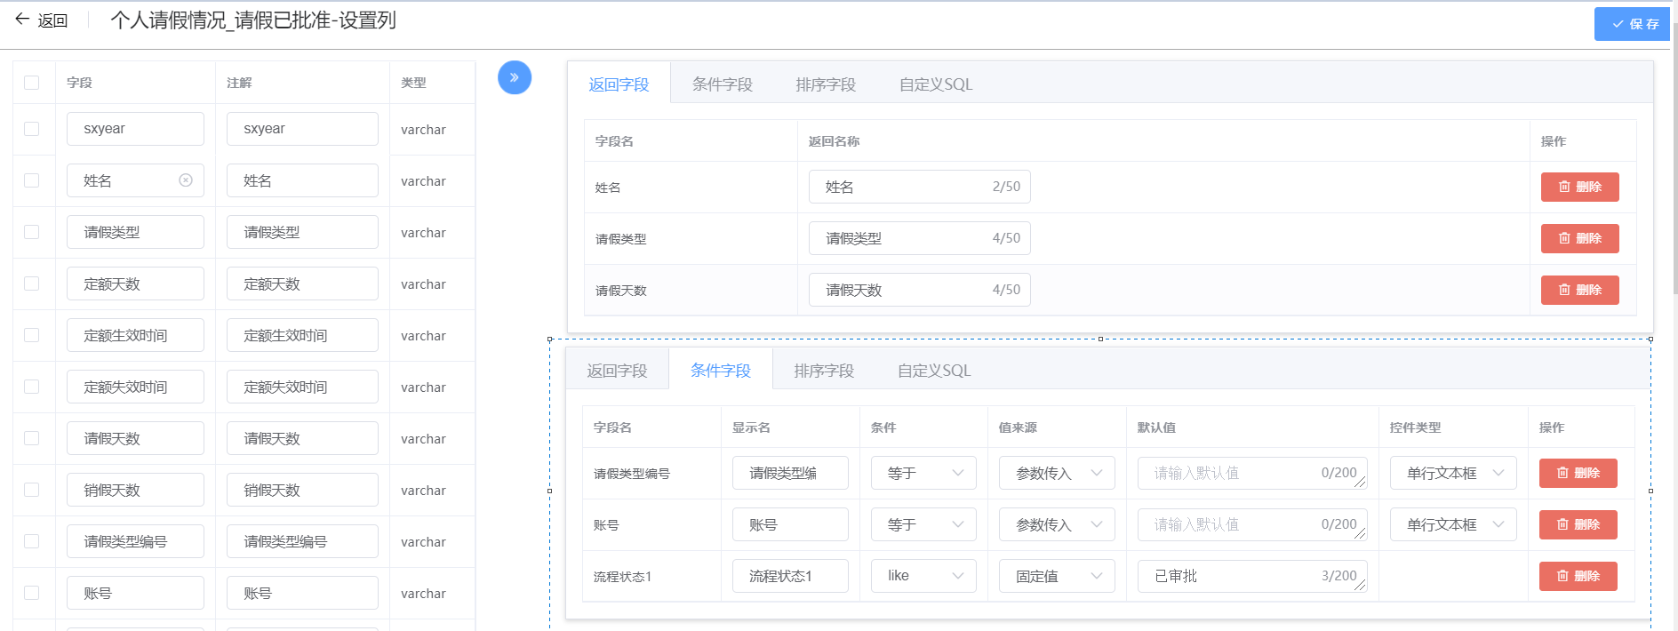Click the back arrow icon
The width and height of the screenshot is (1678, 631).
click(x=22, y=20)
